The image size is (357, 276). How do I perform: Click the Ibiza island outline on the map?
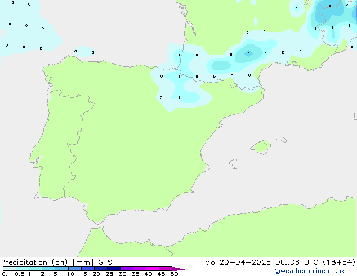[233, 162]
